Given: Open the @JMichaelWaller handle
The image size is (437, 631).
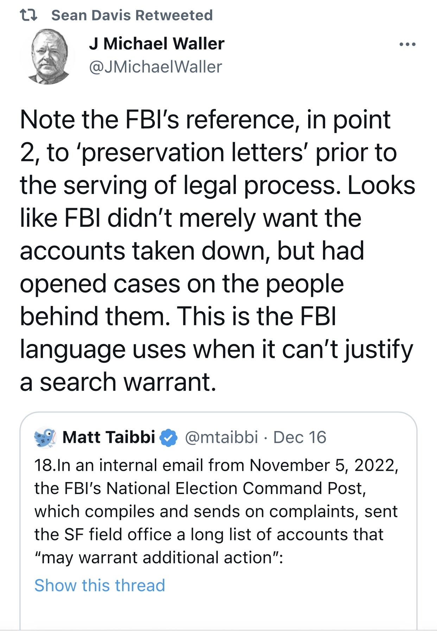Looking at the screenshot, I should 156,67.
